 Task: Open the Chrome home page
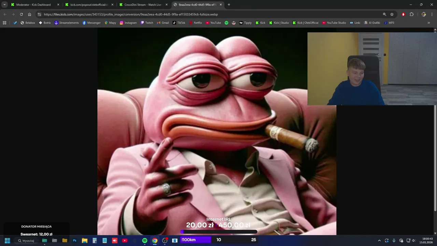coord(30,14)
